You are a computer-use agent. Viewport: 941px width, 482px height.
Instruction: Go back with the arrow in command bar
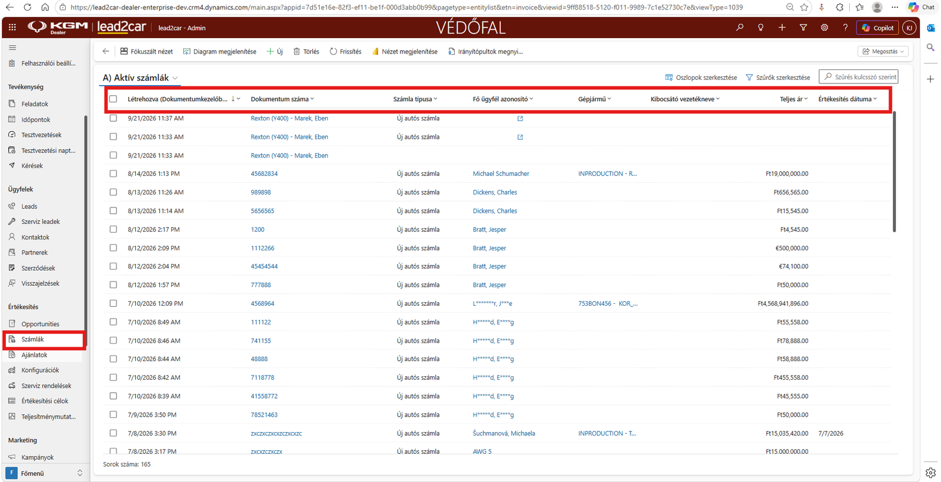pyautogui.click(x=106, y=51)
